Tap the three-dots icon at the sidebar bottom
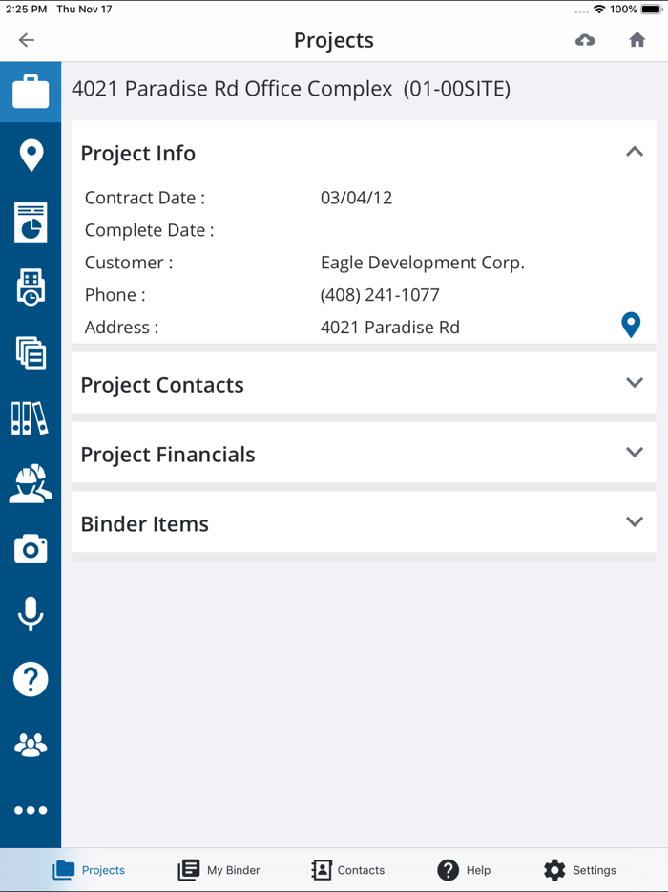 (31, 810)
